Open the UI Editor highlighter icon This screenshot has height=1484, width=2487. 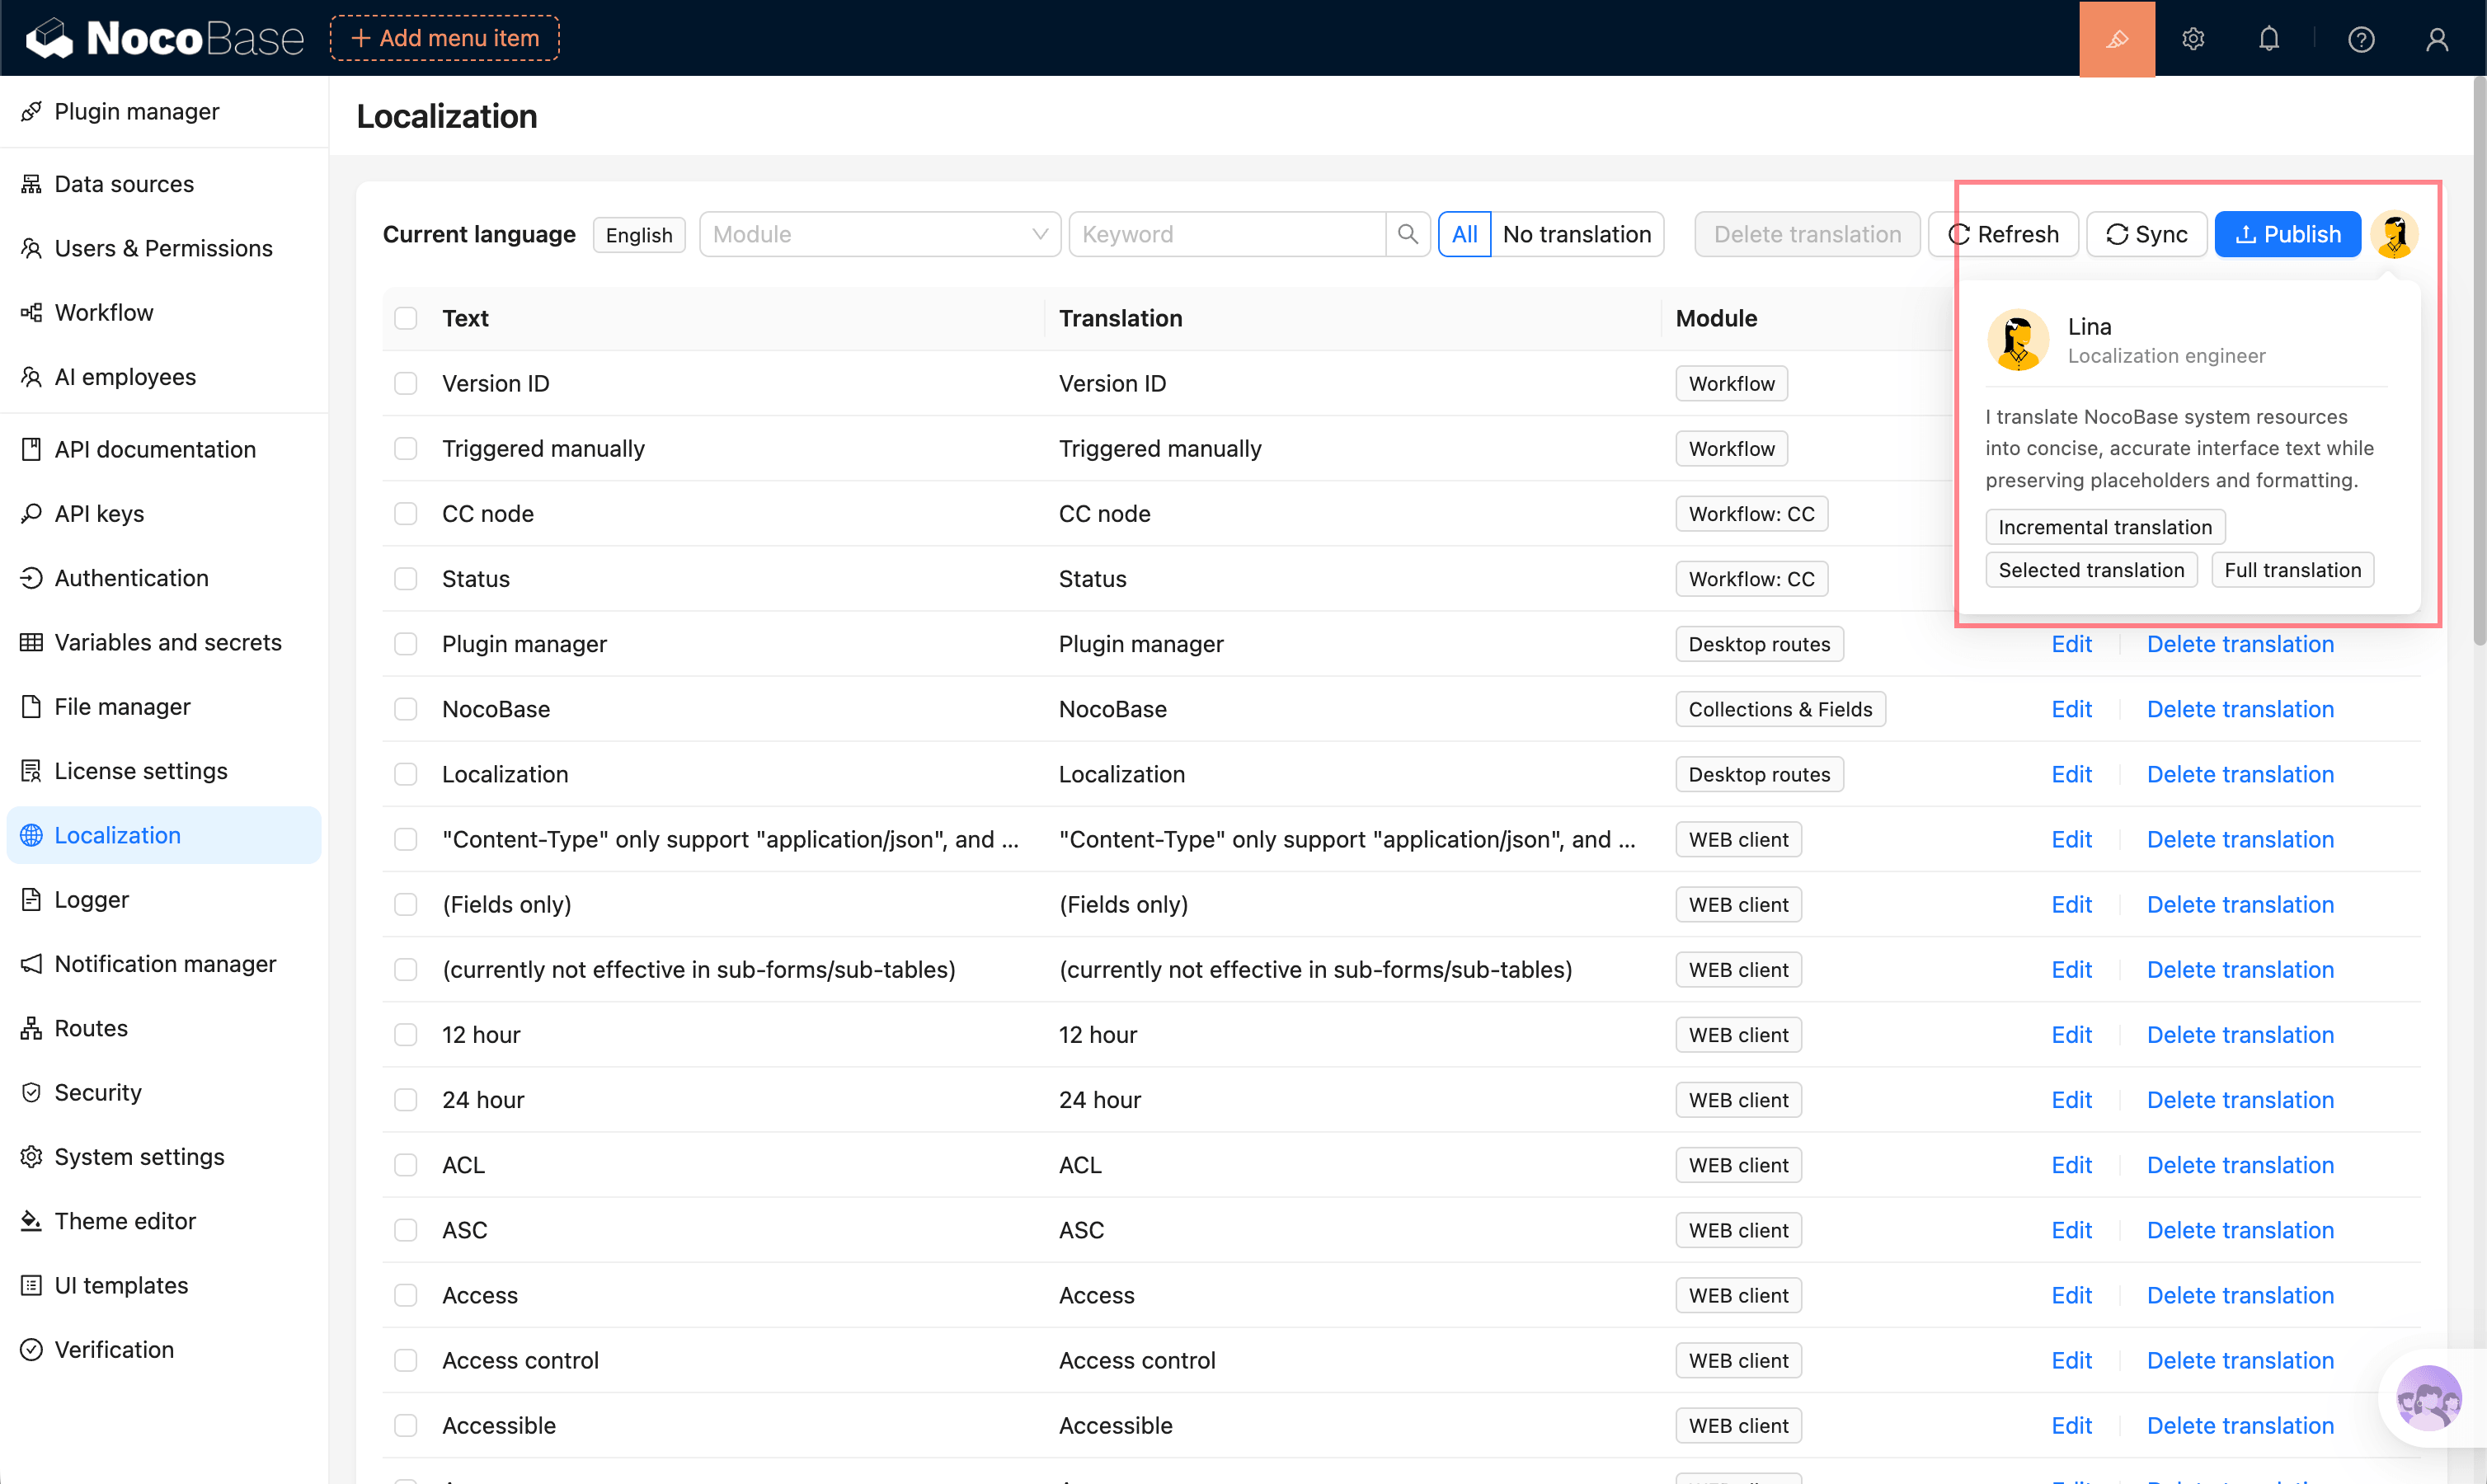[2116, 38]
